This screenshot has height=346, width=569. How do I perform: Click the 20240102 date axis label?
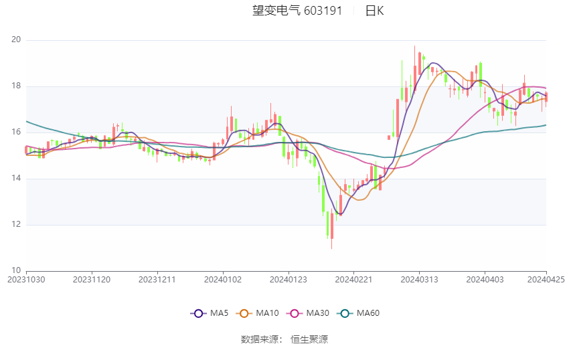coord(223,280)
